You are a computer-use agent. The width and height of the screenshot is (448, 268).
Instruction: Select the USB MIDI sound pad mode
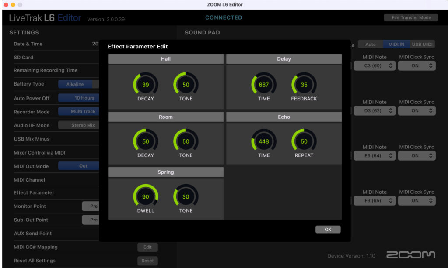point(422,44)
